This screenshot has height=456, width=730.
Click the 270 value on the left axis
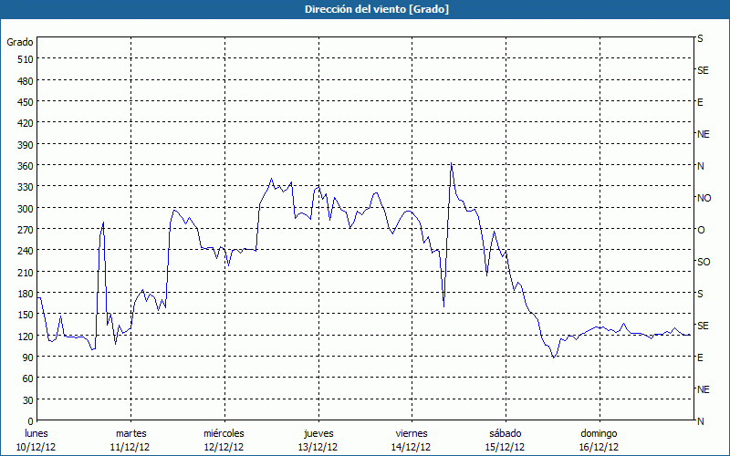(x=24, y=230)
